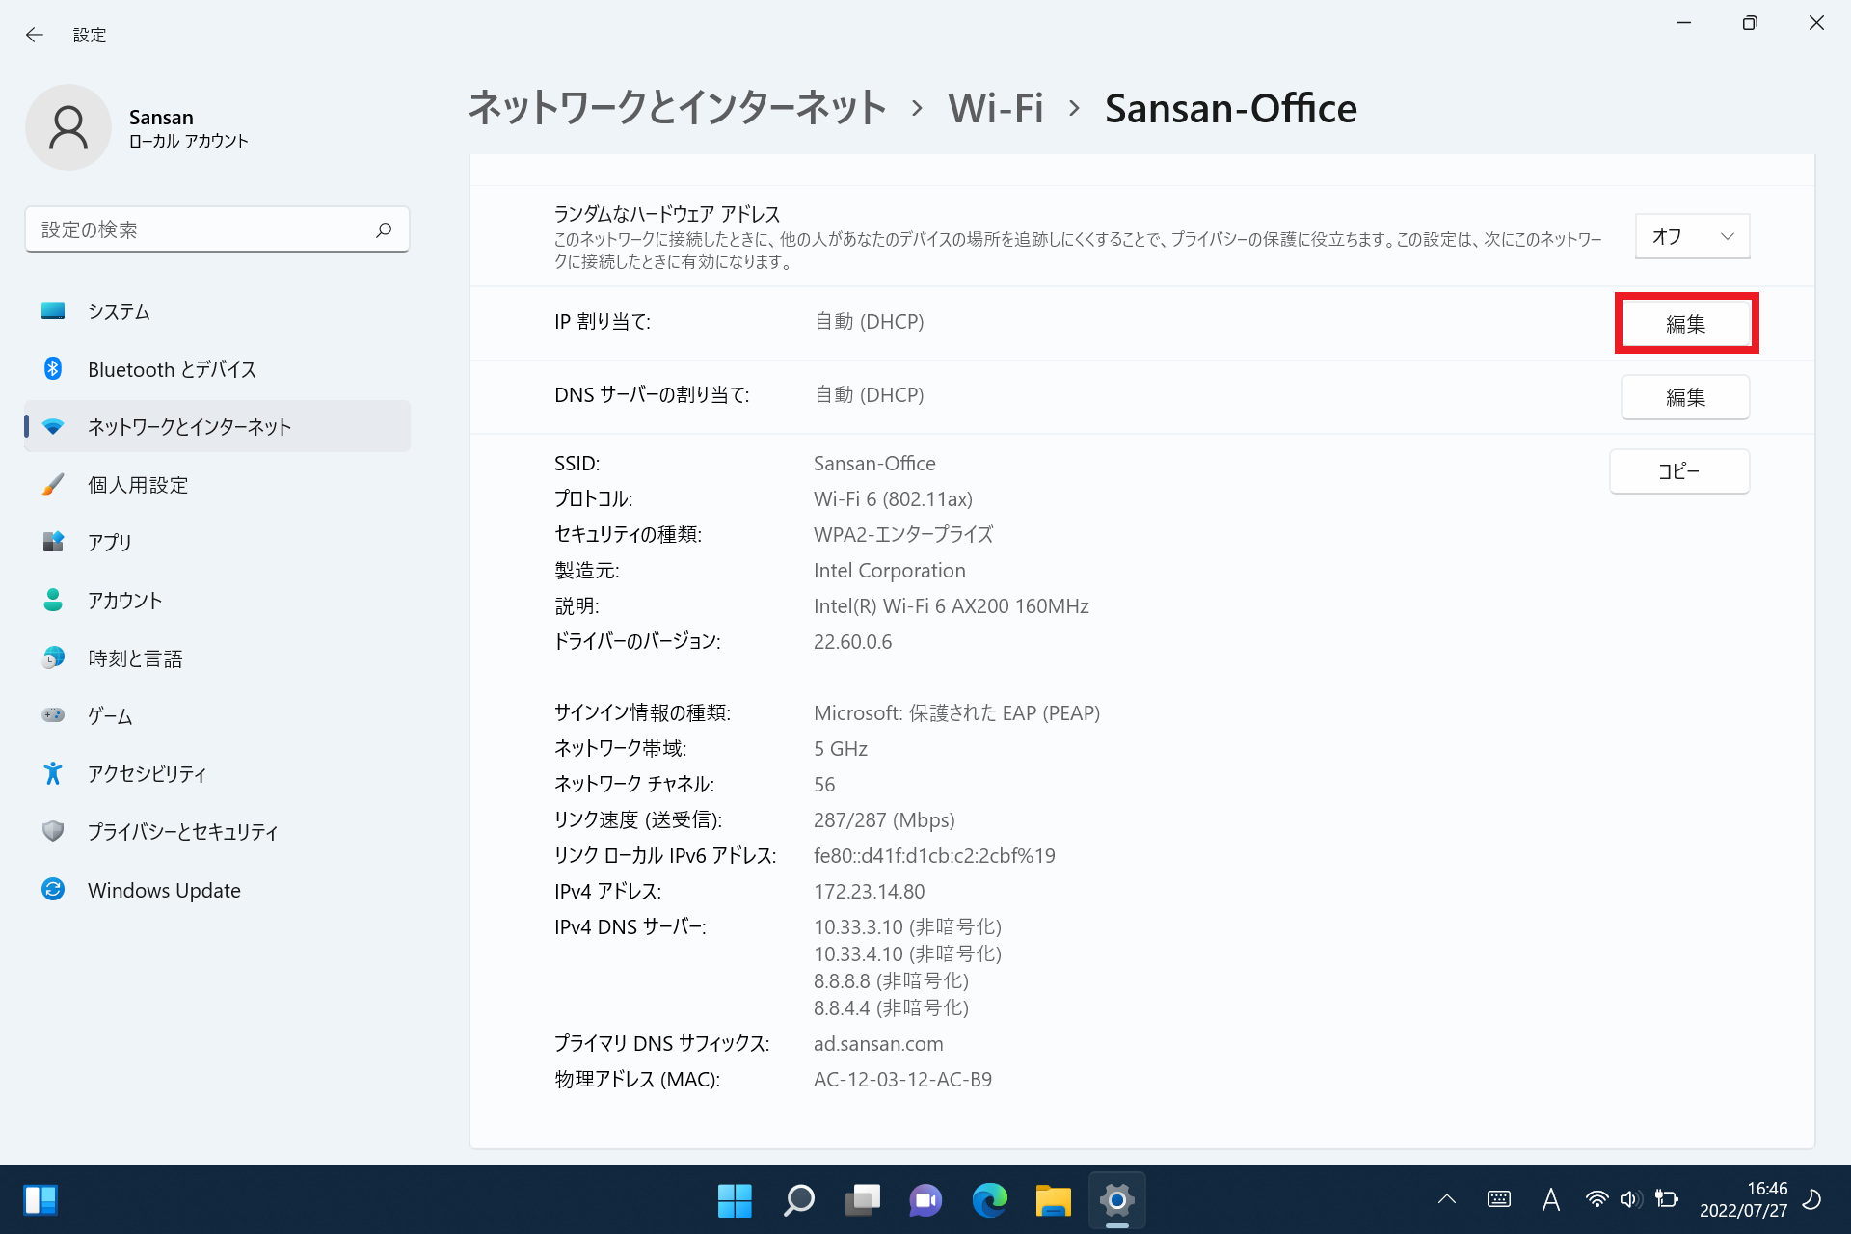1851x1234 pixels.
Task: Click the volume speaker tray icon
Action: click(1630, 1199)
